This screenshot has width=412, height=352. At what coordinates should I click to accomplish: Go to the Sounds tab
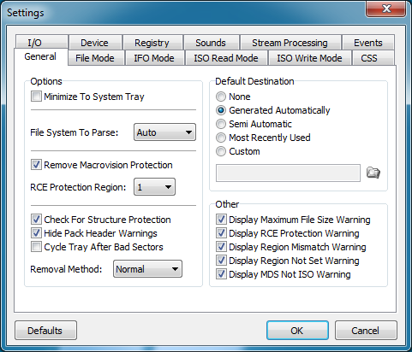coord(211,43)
